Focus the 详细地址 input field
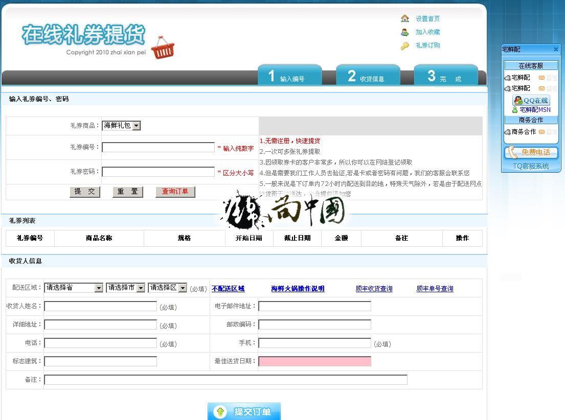 tap(101, 325)
